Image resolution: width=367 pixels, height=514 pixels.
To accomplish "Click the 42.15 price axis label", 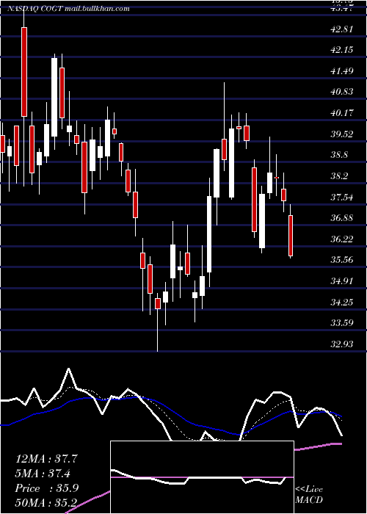I will coord(342,50).
